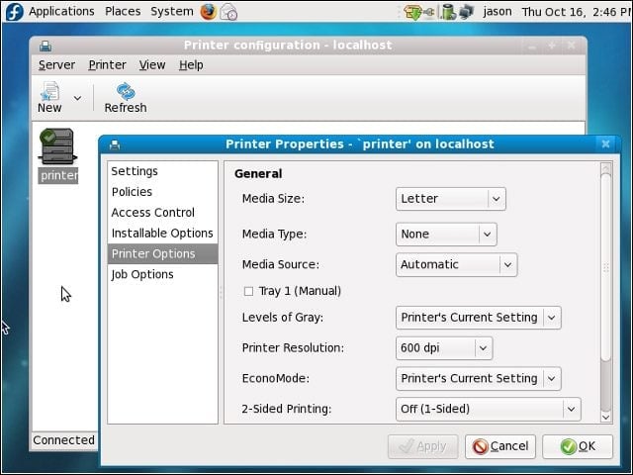Open the View menu
This screenshot has width=633, height=475.
[x=152, y=65]
